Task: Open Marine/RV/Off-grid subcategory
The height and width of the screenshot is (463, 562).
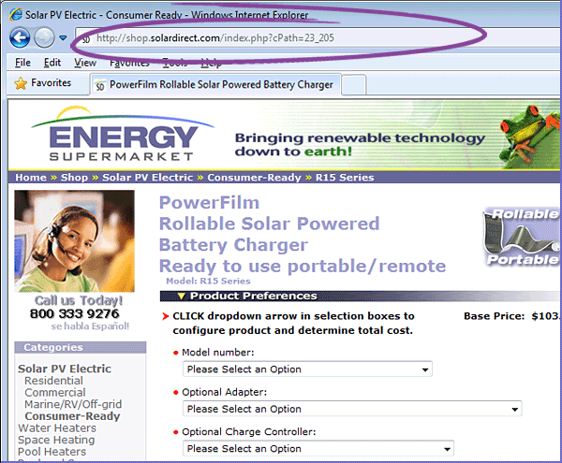Action: tap(73, 404)
